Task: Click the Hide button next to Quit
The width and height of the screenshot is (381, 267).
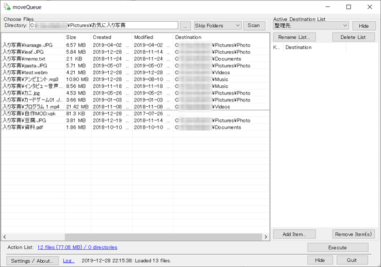Action: click(320, 260)
